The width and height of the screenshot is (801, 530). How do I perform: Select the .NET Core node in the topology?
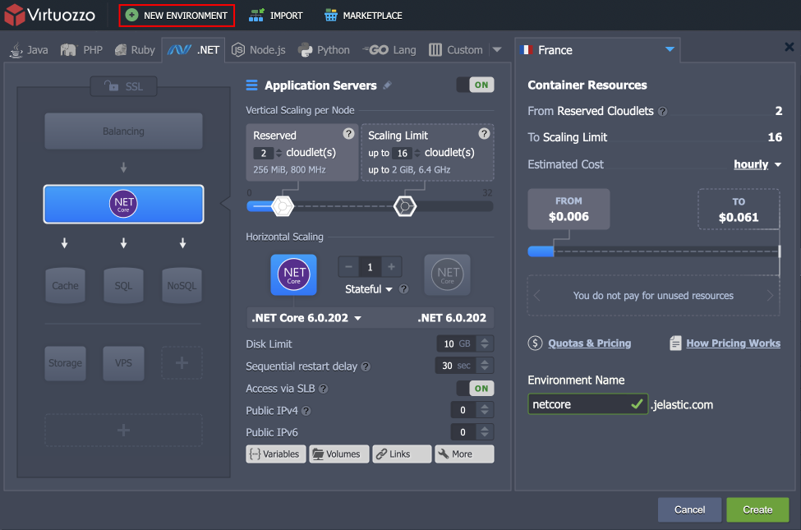point(123,204)
